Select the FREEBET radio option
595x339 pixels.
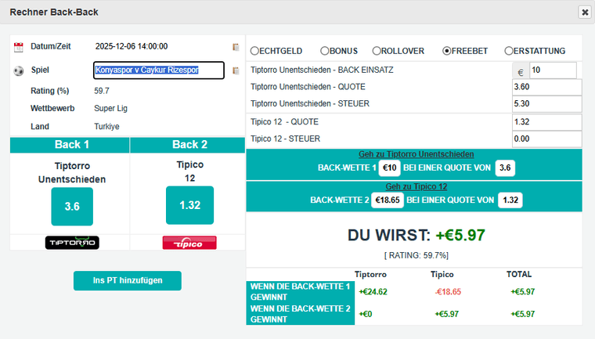click(447, 51)
